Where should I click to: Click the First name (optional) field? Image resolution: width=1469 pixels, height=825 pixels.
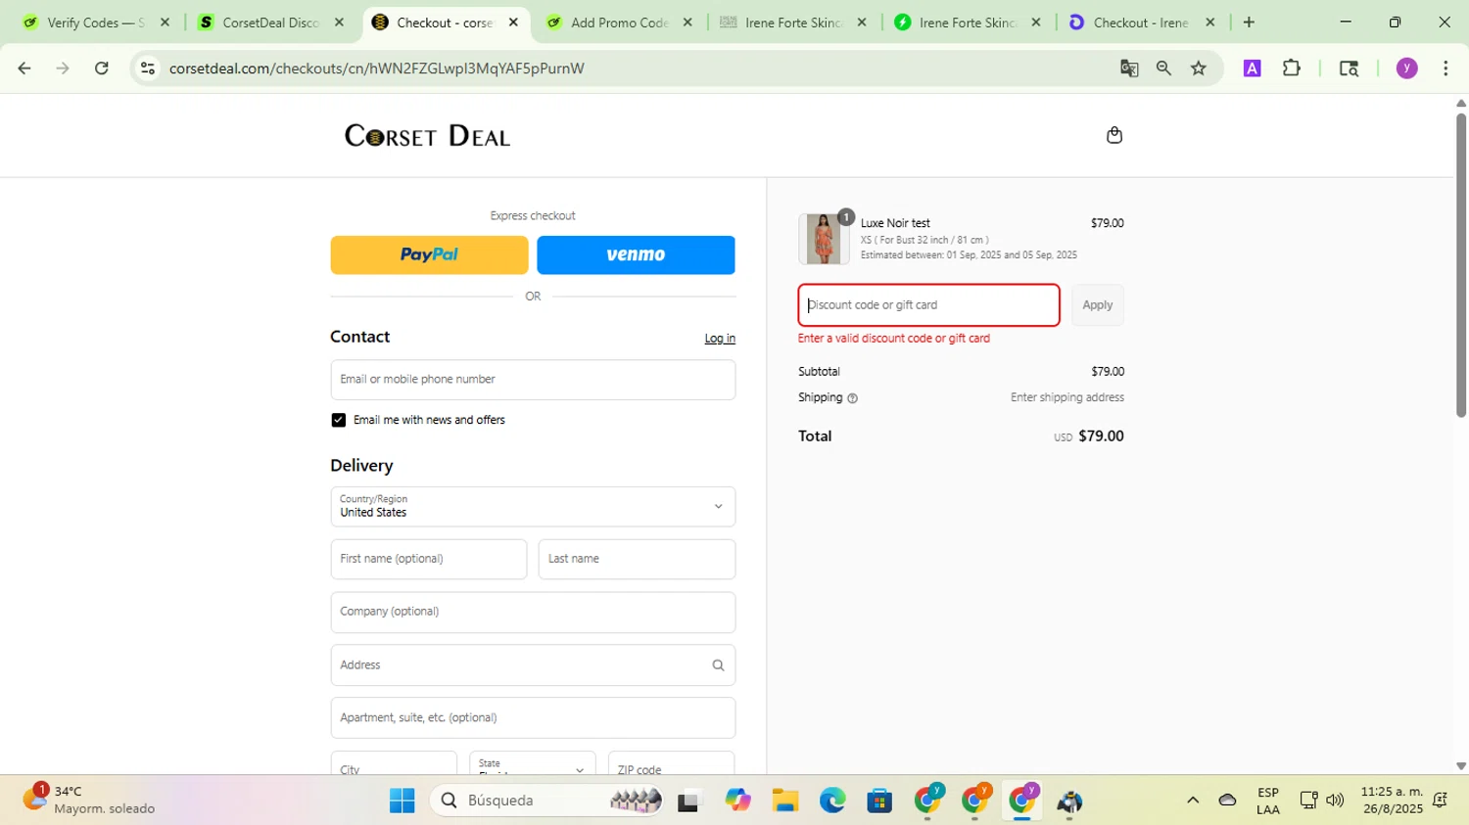(429, 560)
